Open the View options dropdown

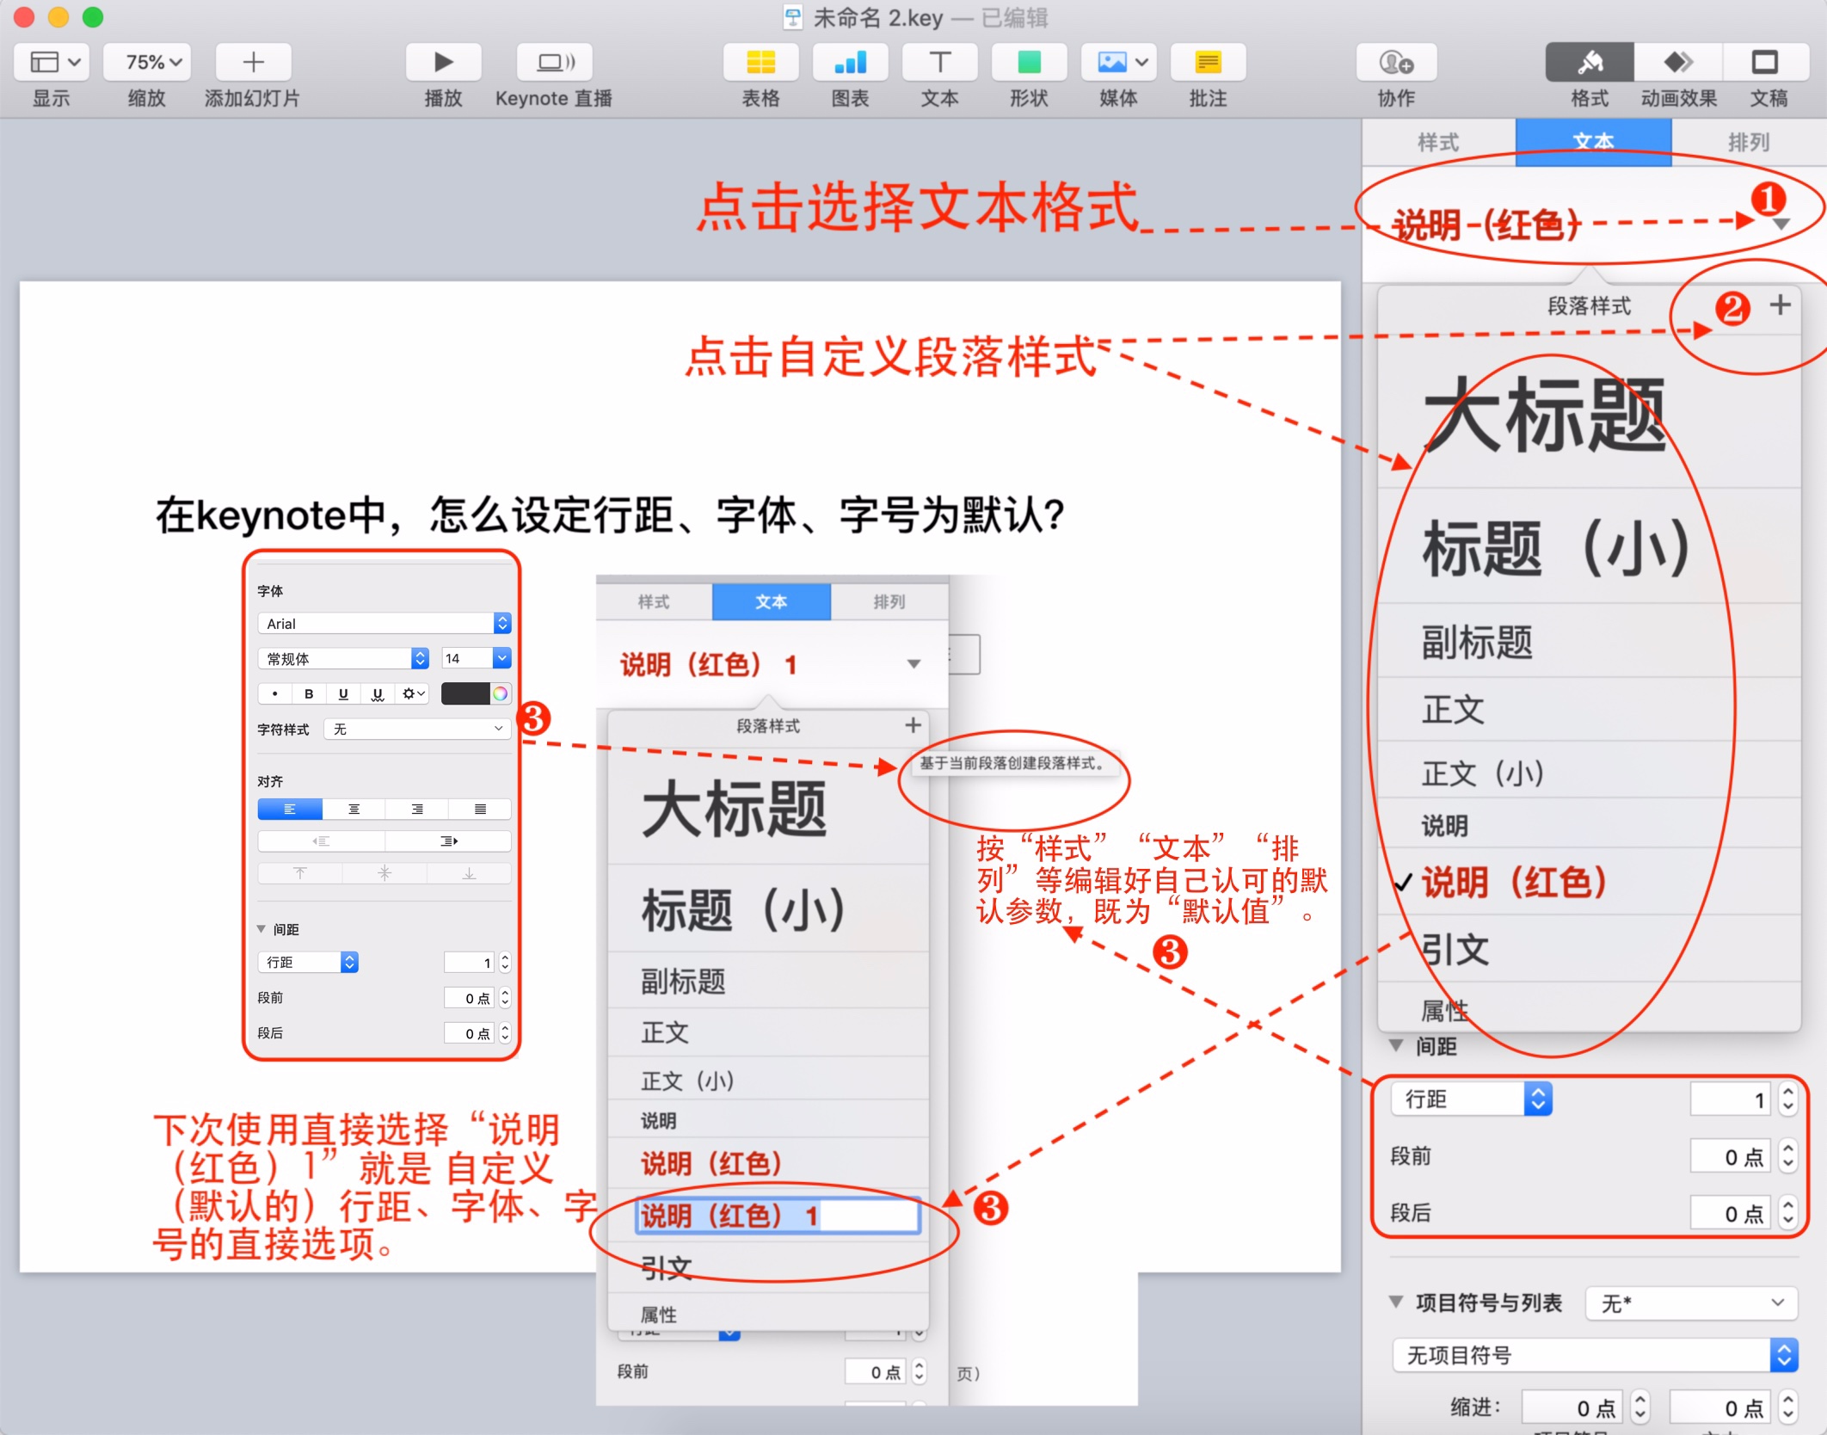click(53, 62)
